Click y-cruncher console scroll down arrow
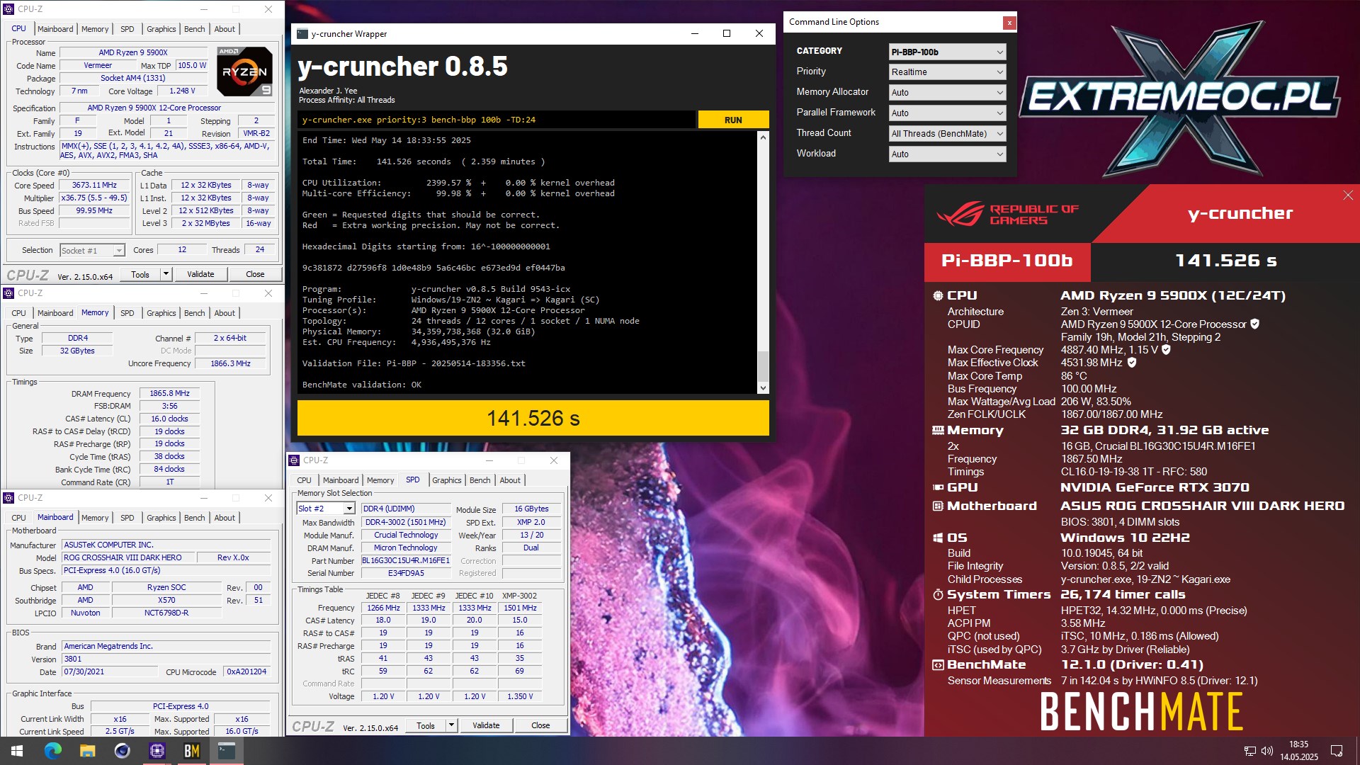The image size is (1360, 765). (763, 387)
